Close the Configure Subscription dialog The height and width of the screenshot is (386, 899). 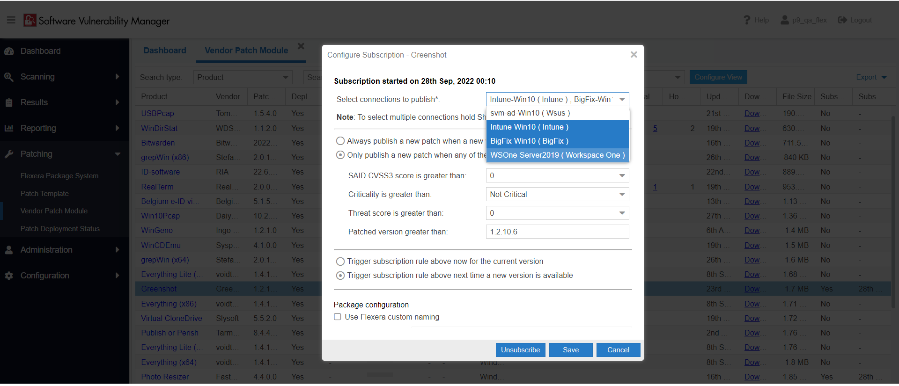click(634, 55)
